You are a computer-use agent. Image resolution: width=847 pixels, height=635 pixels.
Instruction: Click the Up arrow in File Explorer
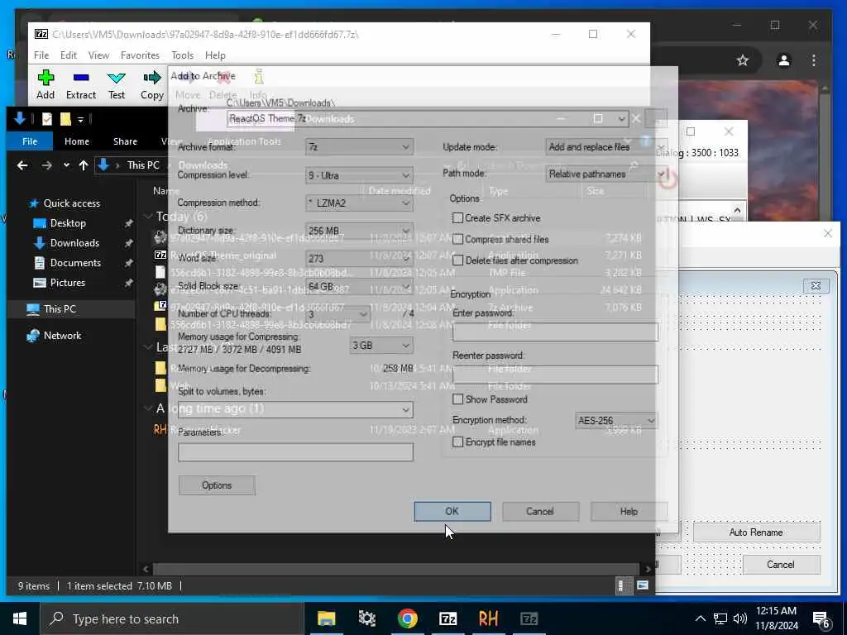point(84,165)
